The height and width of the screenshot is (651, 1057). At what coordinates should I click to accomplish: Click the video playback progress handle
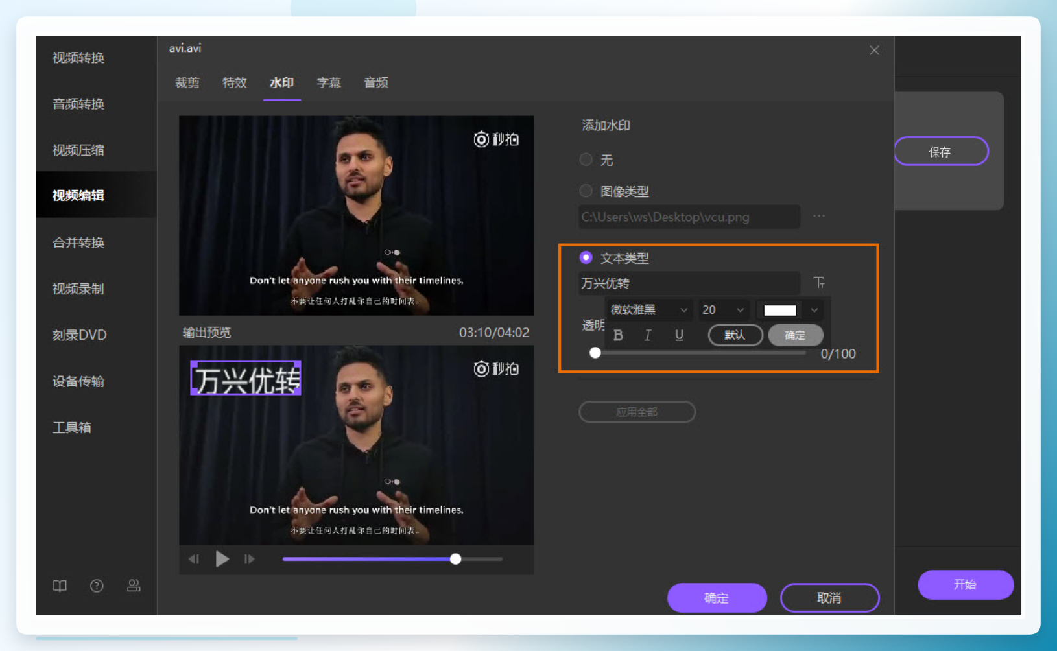pos(456,559)
